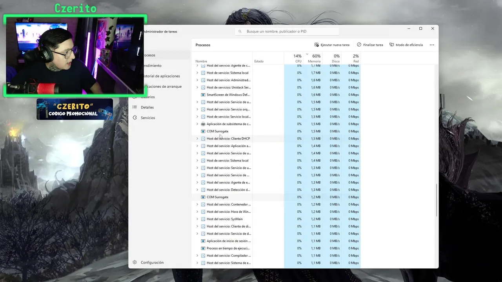Expand Host del servicio: Sistema de e...
The image size is (502, 282).
click(x=197, y=263)
